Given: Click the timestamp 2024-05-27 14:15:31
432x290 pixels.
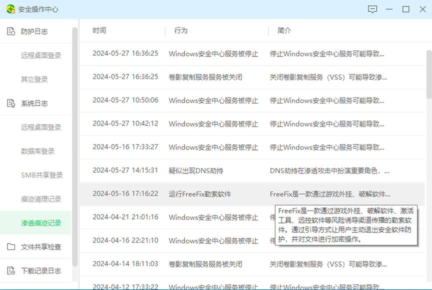Looking at the screenshot, I should 125,170.
